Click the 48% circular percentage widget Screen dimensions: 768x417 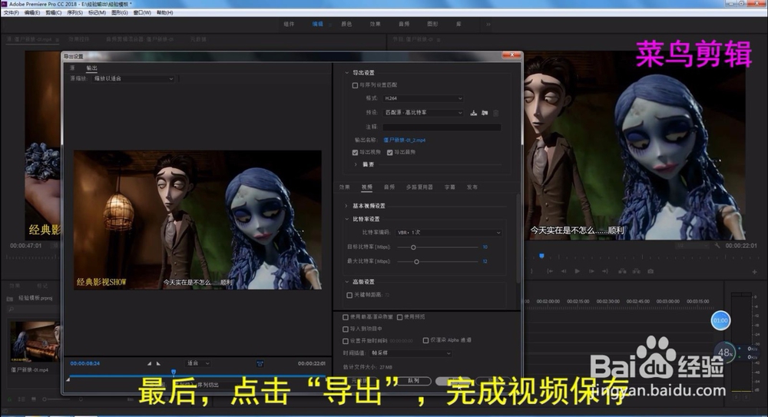pyautogui.click(x=725, y=352)
